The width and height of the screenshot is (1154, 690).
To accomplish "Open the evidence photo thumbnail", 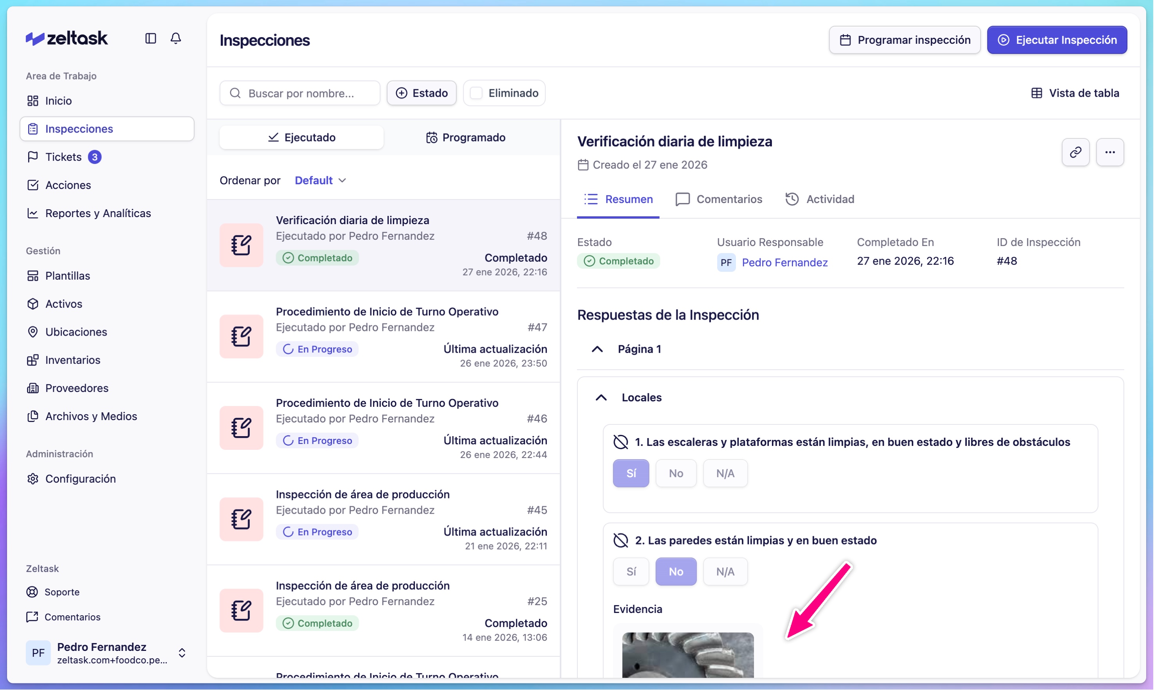I will click(687, 655).
